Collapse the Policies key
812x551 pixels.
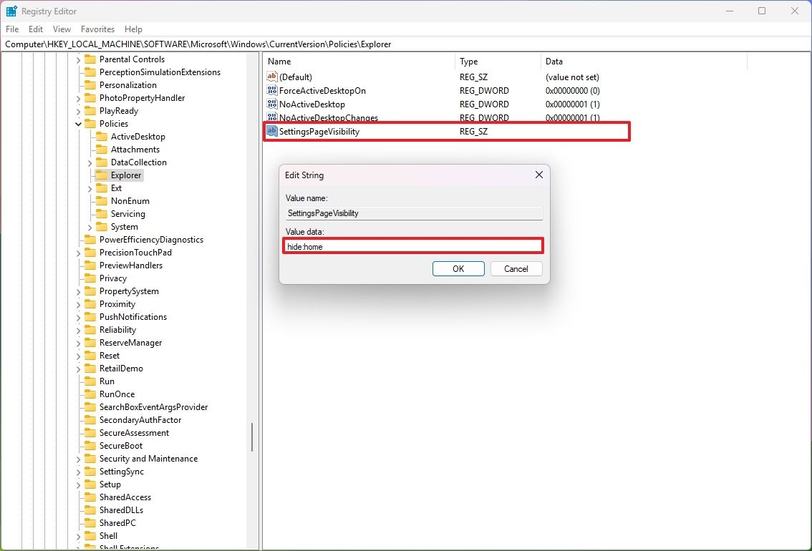pos(77,123)
